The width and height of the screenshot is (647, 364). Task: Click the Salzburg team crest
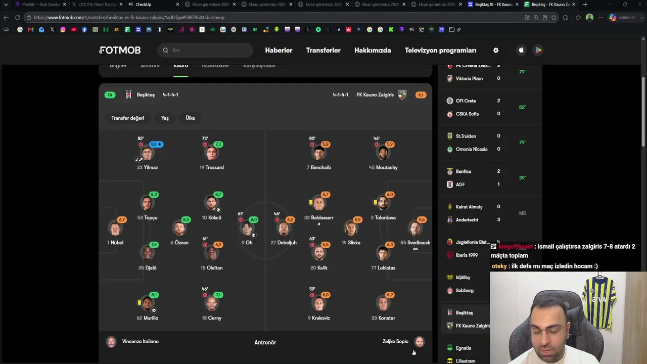(x=450, y=291)
